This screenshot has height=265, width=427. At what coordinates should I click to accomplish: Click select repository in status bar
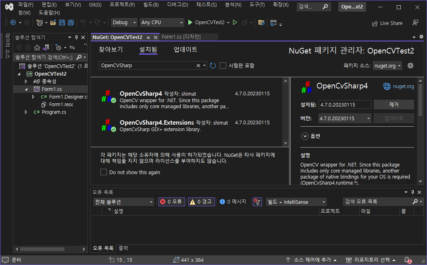click(371, 260)
